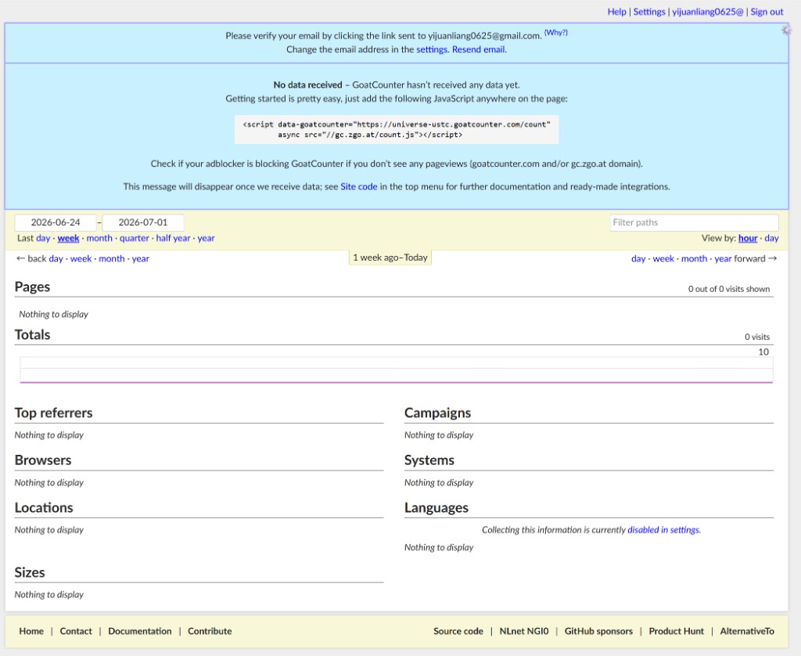Viewport: 801px width, 656px height.
Task: Open Home in the footer
Action: pyautogui.click(x=31, y=632)
